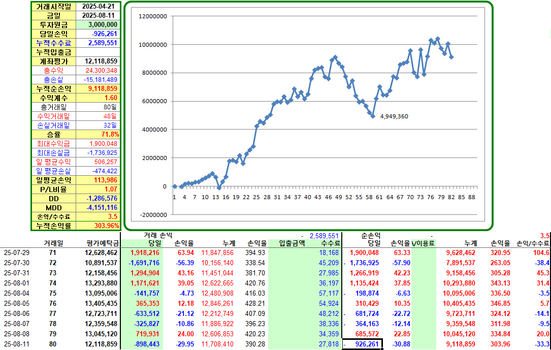Click the 수익계수 value 1.60
The width and height of the screenshot is (551, 350).
point(98,98)
